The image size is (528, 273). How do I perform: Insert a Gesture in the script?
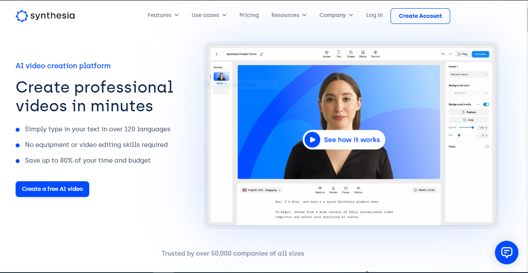pos(320,190)
